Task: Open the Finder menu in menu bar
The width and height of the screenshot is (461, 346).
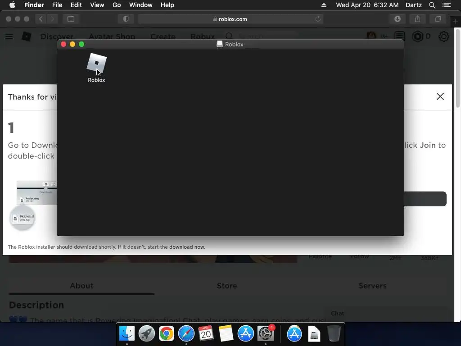Action: pyautogui.click(x=34, y=5)
